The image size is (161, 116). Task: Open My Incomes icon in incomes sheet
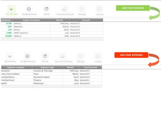pyautogui.click(x=11, y=9)
